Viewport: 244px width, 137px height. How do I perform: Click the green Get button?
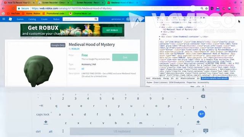(125, 57)
